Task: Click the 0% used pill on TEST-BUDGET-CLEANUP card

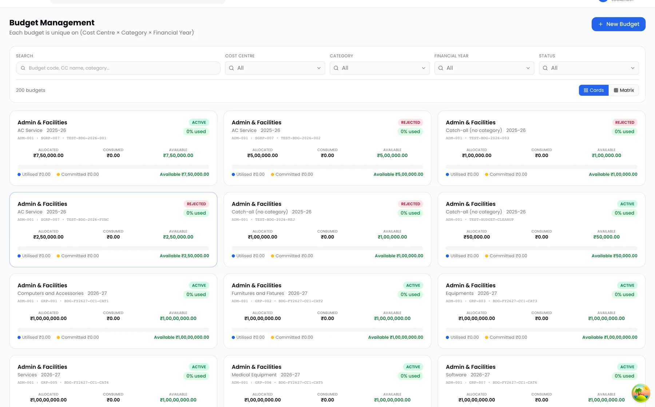Action: pos(624,213)
